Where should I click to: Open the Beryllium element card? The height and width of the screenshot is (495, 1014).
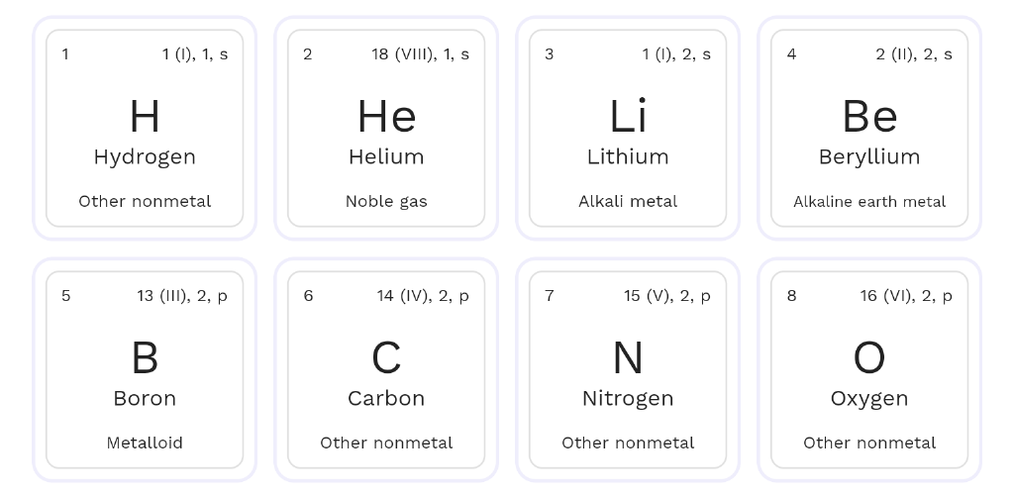point(869,128)
